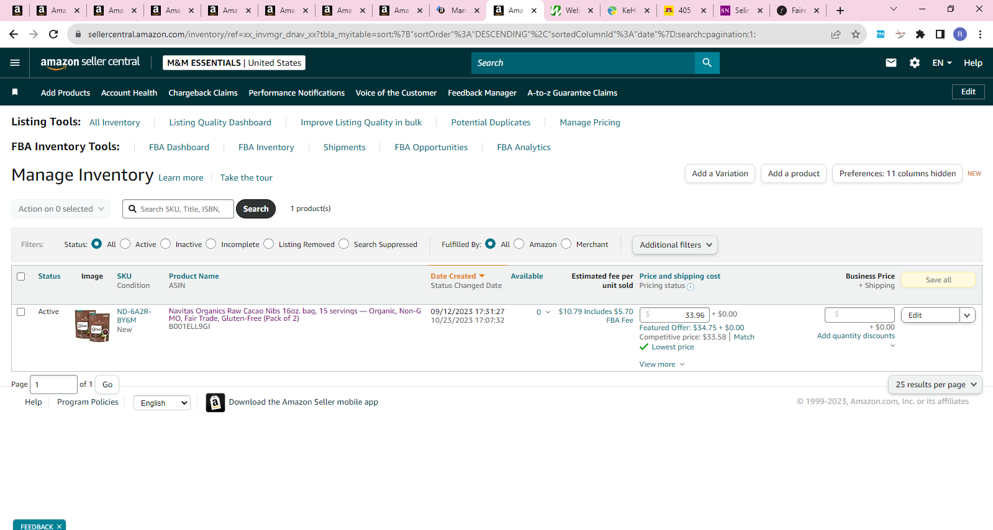Open Voice of the Customer menu item
The height and width of the screenshot is (530, 993).
tap(396, 92)
